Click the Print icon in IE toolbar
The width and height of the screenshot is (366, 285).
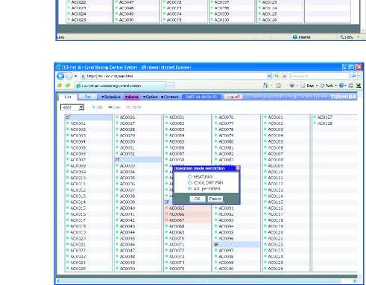pyautogui.click(x=292, y=86)
